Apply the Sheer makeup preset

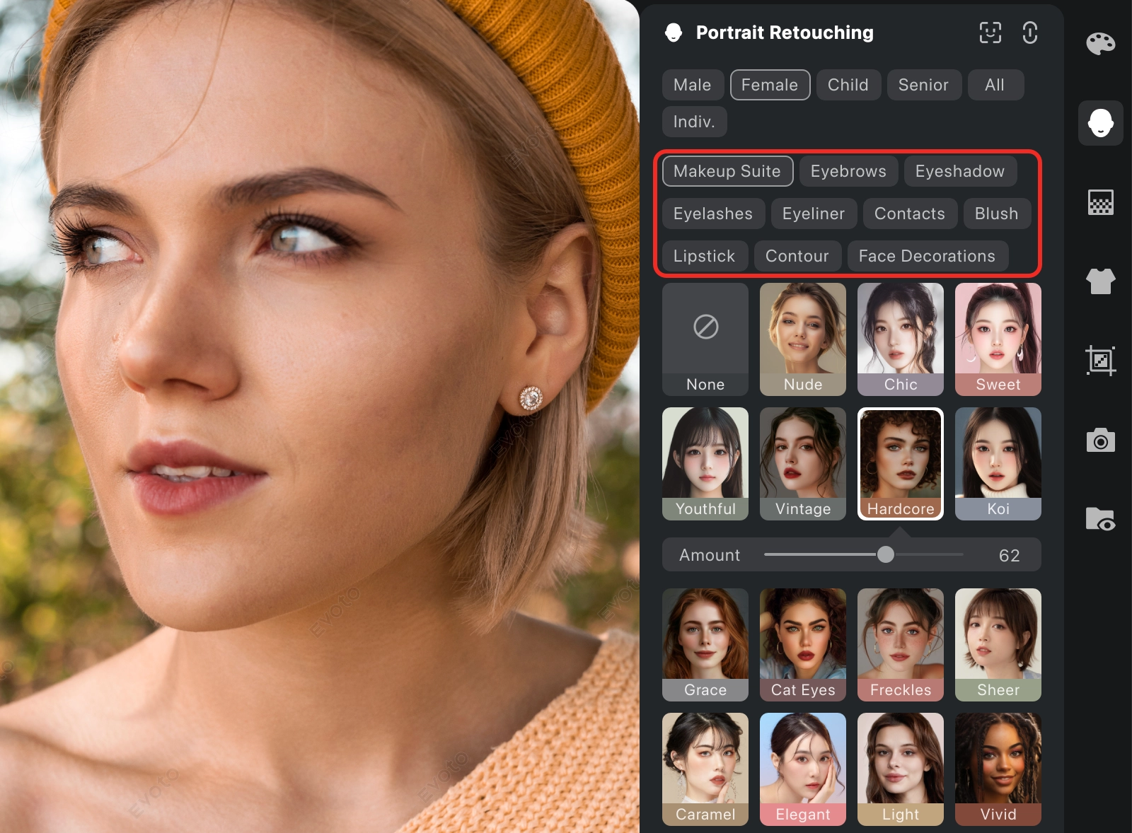point(998,645)
